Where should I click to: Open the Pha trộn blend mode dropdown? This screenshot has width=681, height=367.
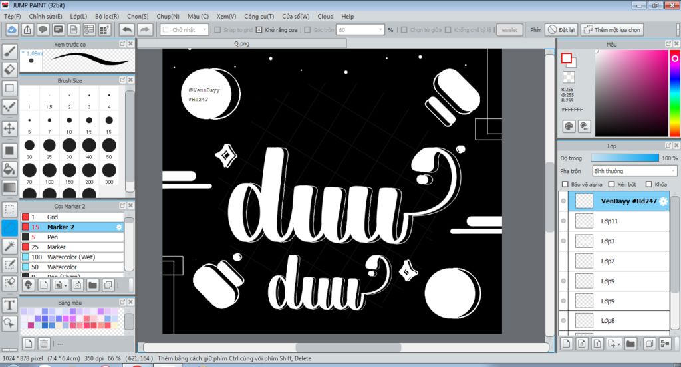click(634, 171)
